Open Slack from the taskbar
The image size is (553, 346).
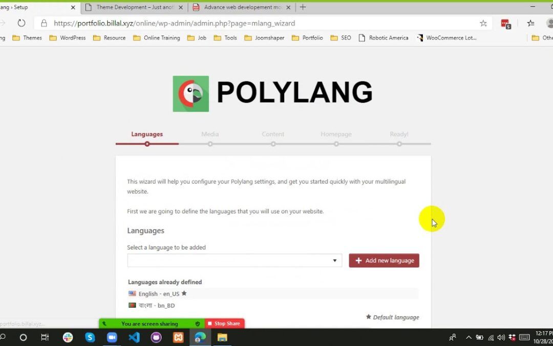tap(68, 337)
